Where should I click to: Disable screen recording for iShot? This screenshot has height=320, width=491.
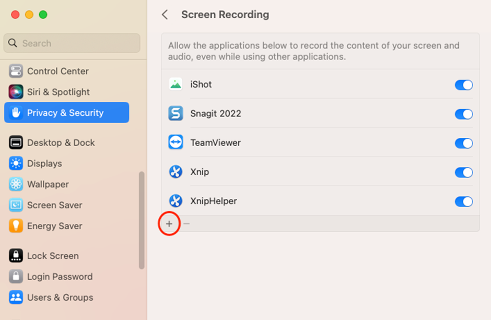(463, 85)
